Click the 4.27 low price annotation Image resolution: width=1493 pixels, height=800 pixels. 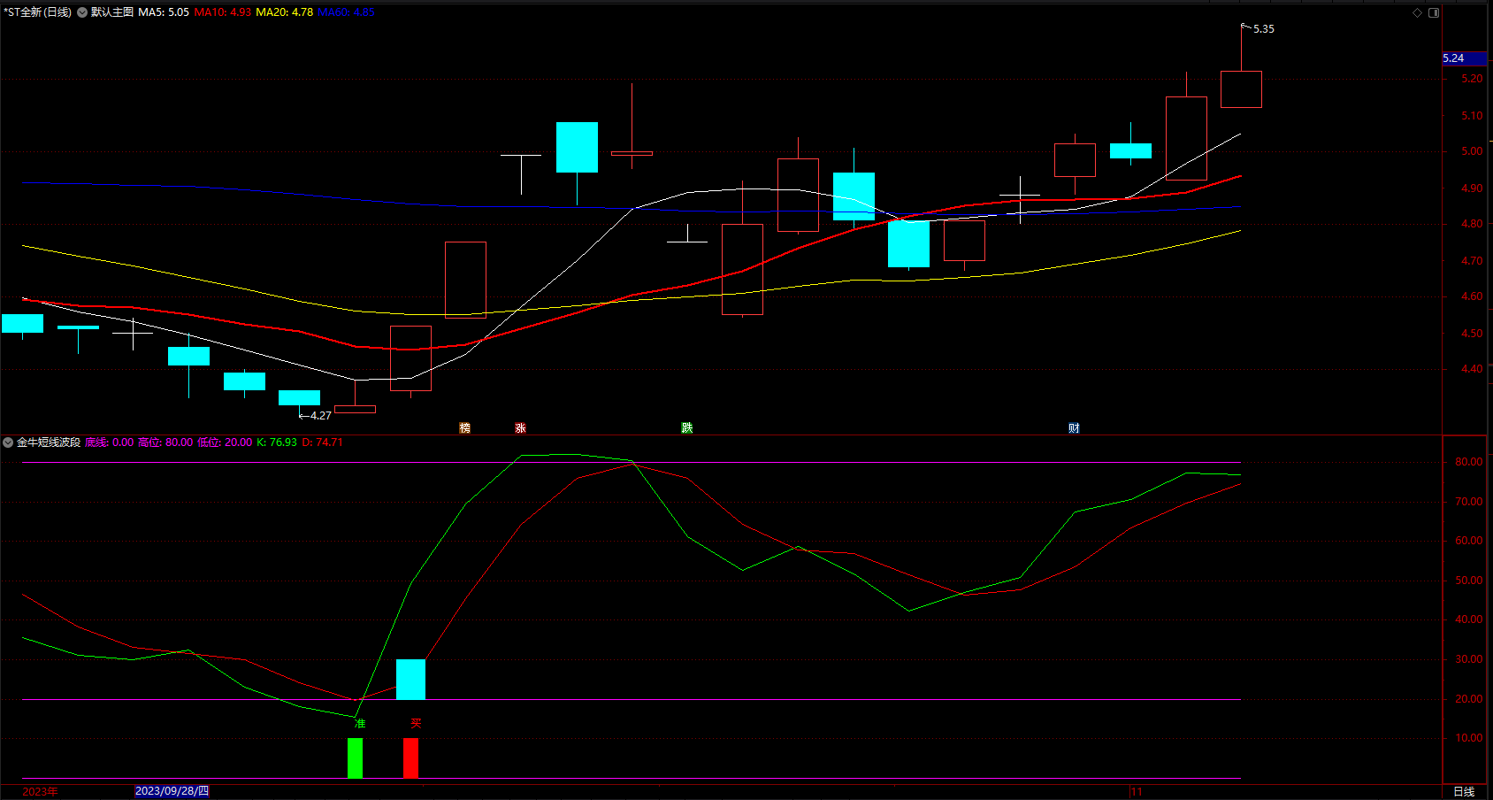tap(321, 416)
